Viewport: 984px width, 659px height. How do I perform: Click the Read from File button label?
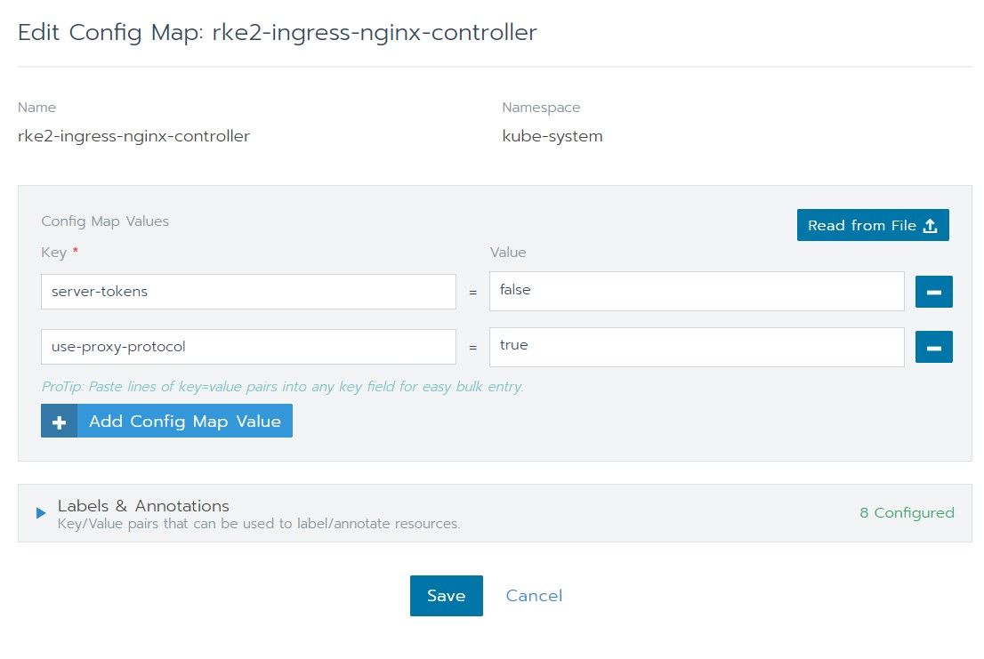[x=861, y=225]
